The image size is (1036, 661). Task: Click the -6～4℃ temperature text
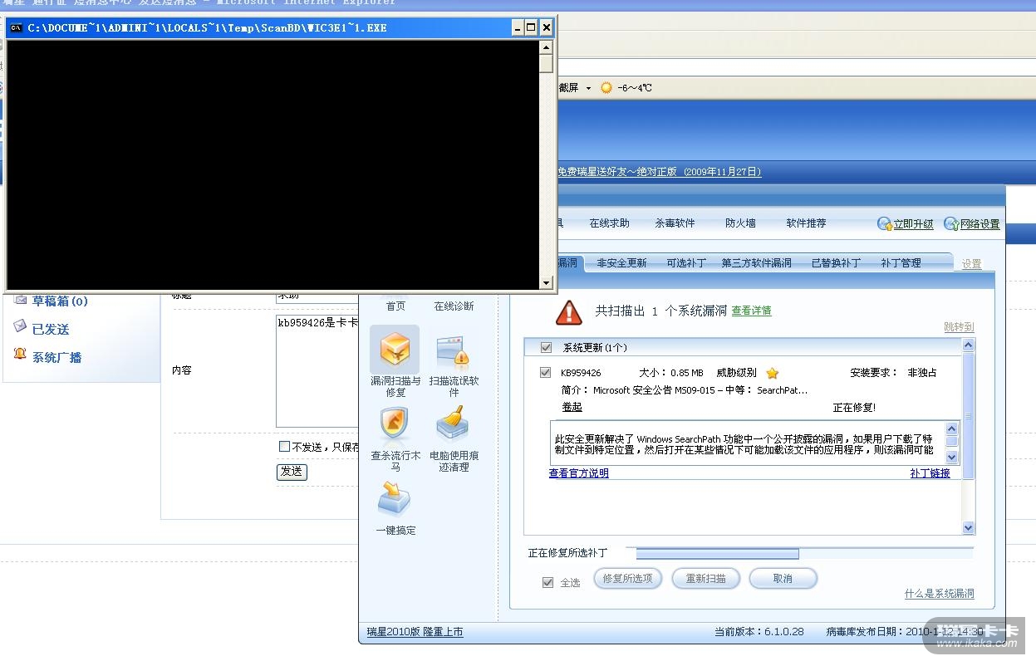(x=635, y=88)
